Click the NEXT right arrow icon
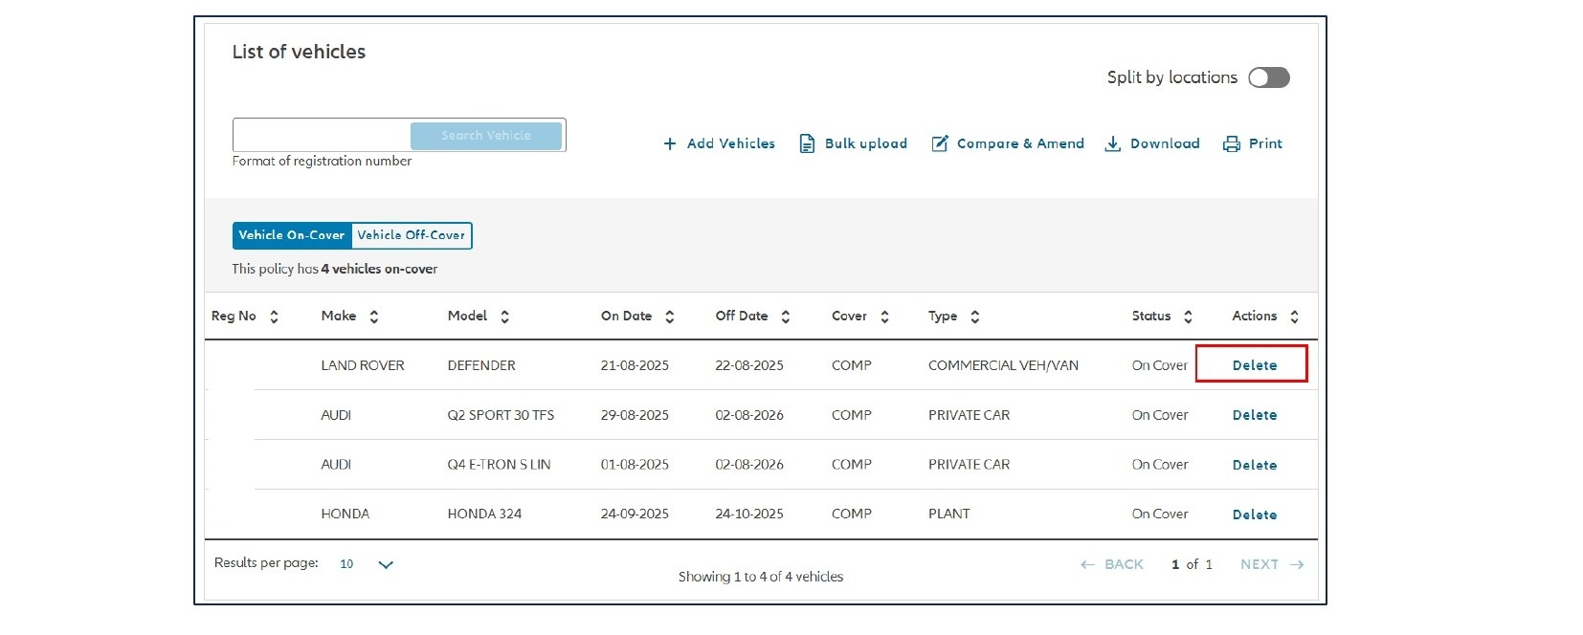This screenshot has width=1583, height=635. 1297,565
